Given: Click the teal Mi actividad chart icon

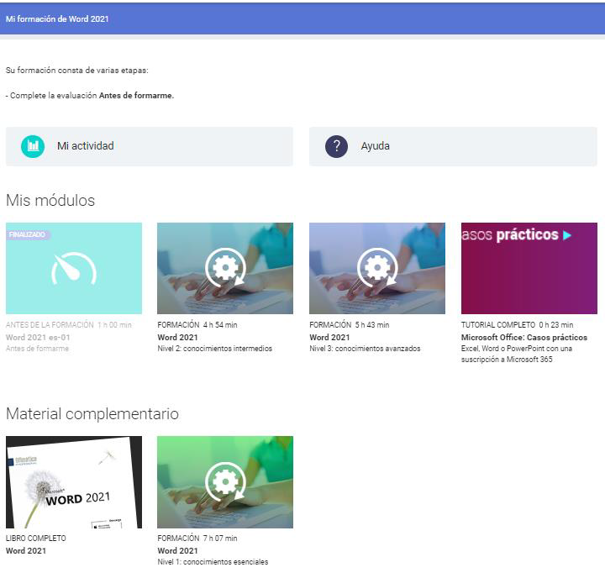Looking at the screenshot, I should [33, 146].
